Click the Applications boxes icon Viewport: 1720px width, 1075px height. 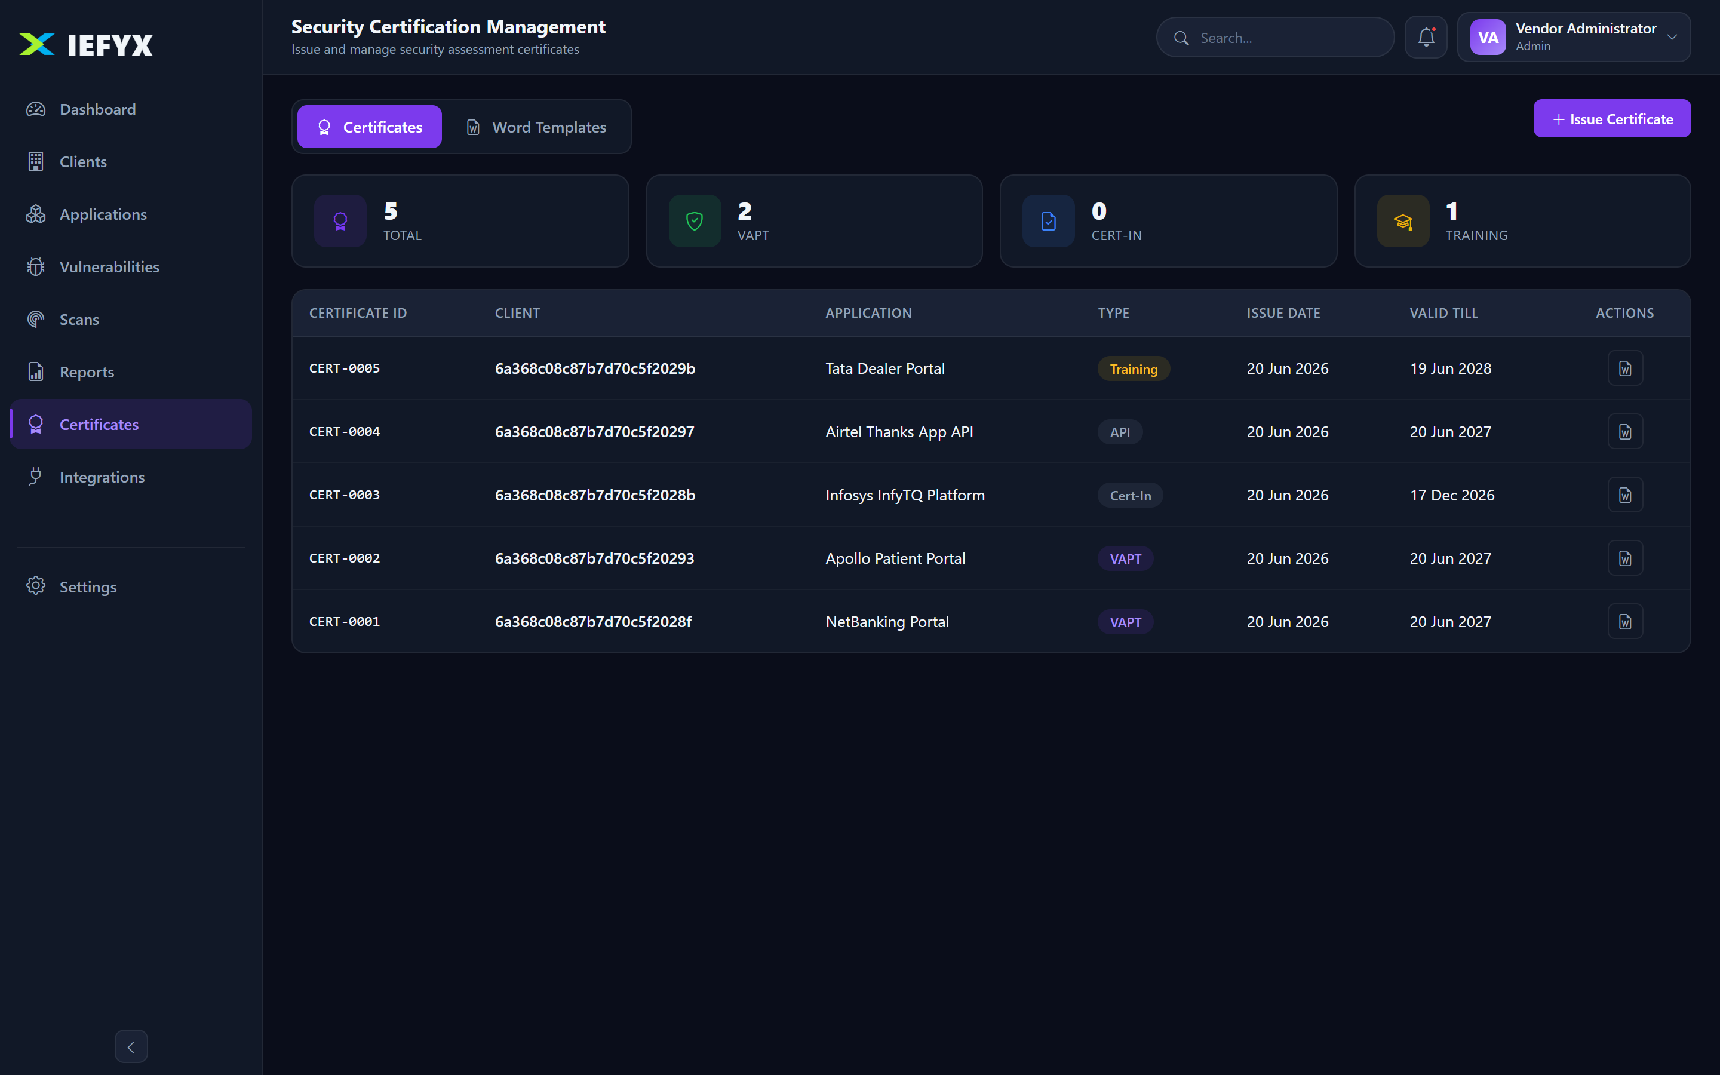point(36,215)
